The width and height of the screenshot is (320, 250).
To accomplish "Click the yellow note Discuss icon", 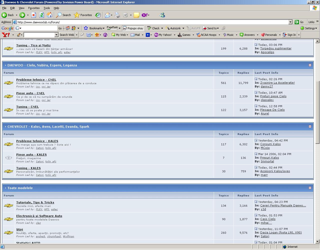I will (x=136, y=15).
